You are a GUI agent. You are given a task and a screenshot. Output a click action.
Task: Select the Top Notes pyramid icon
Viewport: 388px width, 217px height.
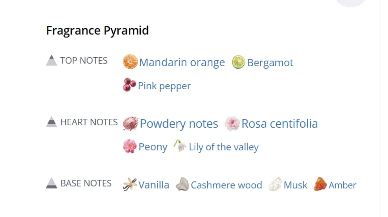point(51,60)
